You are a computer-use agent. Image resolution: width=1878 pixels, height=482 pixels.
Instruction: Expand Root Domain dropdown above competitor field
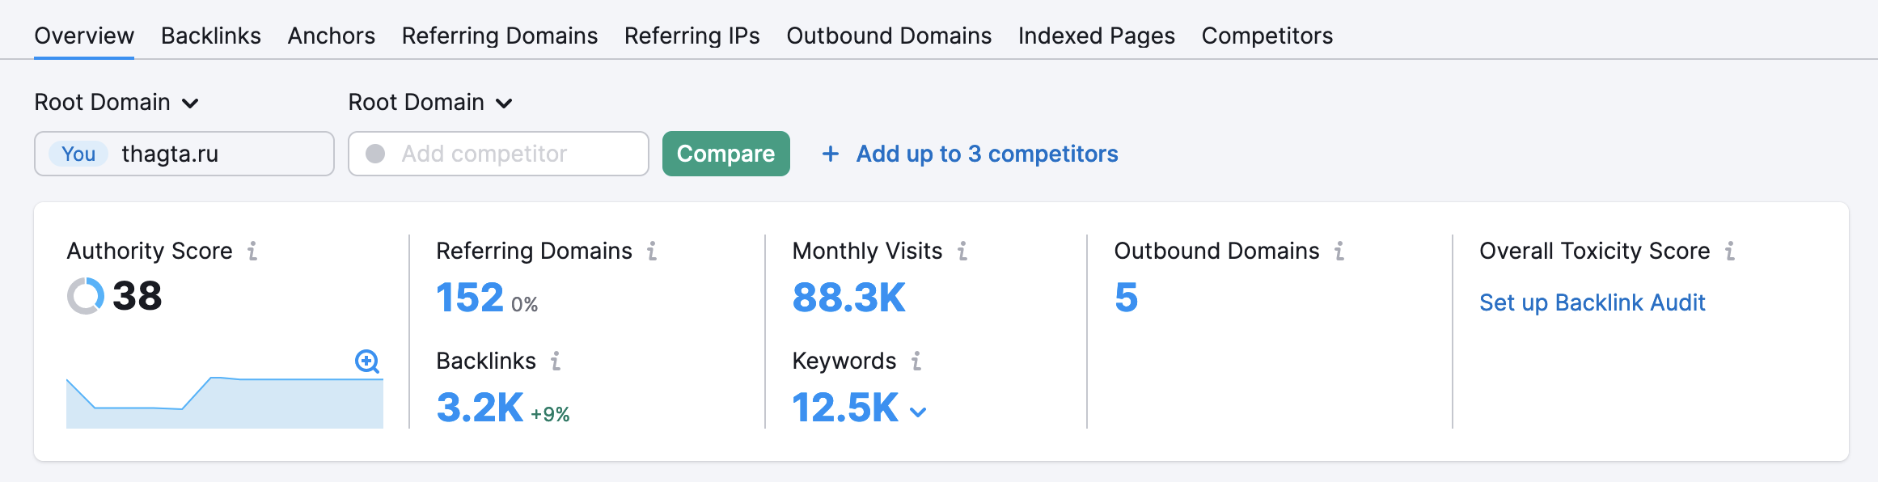[430, 103]
